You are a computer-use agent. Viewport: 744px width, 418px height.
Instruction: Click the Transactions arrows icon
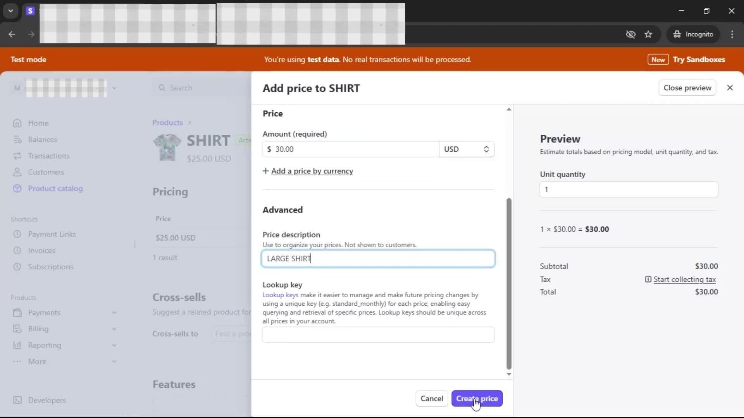click(17, 156)
